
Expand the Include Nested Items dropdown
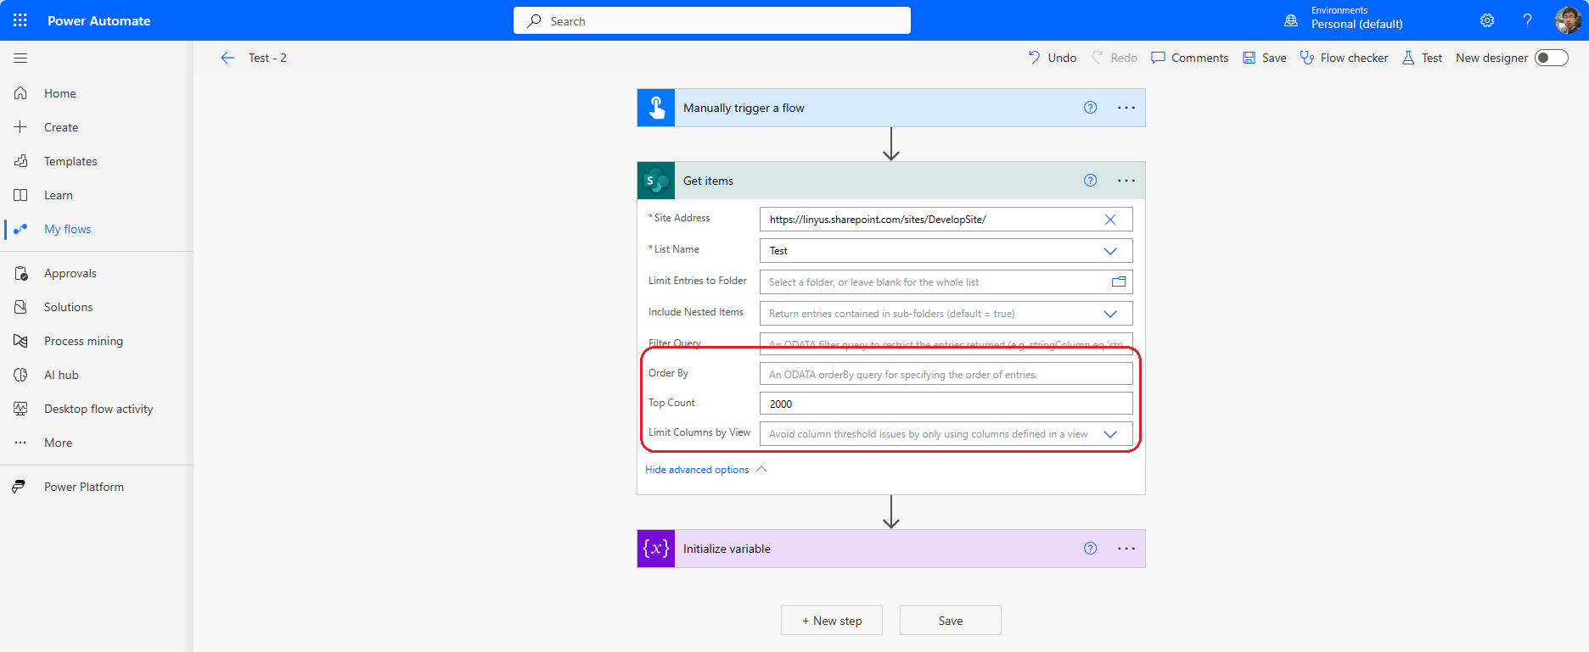click(x=1110, y=314)
